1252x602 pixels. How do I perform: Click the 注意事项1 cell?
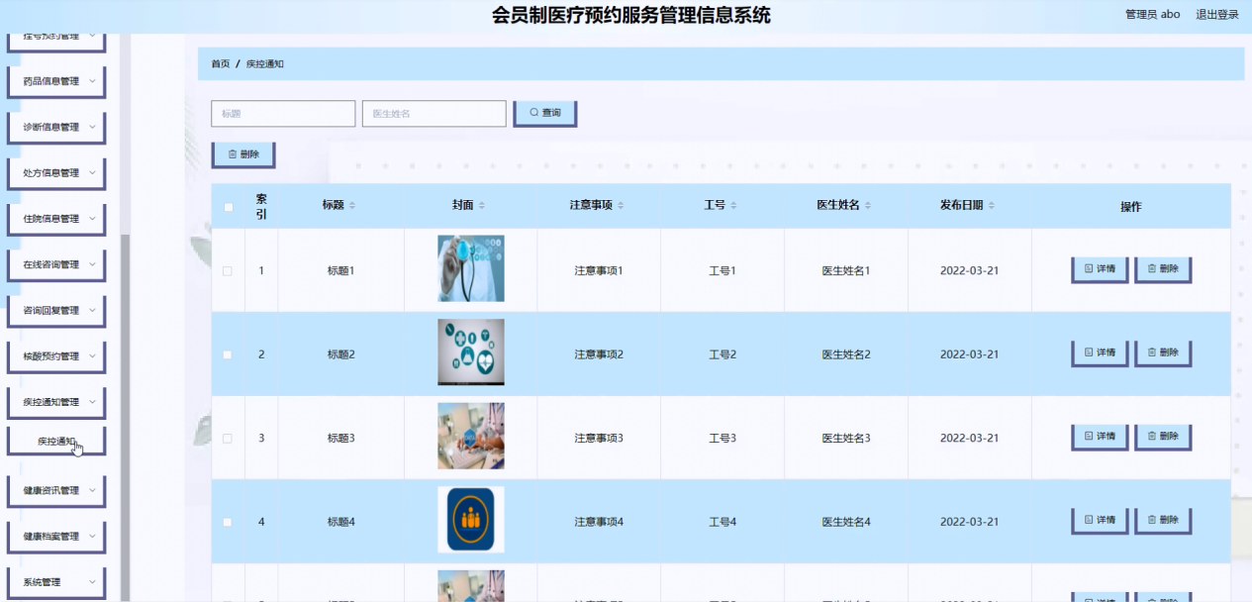(x=599, y=270)
